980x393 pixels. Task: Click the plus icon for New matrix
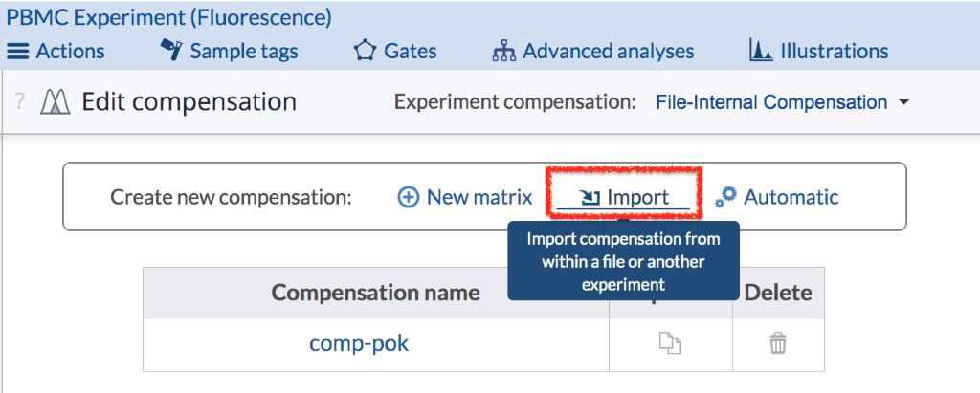coord(409,197)
